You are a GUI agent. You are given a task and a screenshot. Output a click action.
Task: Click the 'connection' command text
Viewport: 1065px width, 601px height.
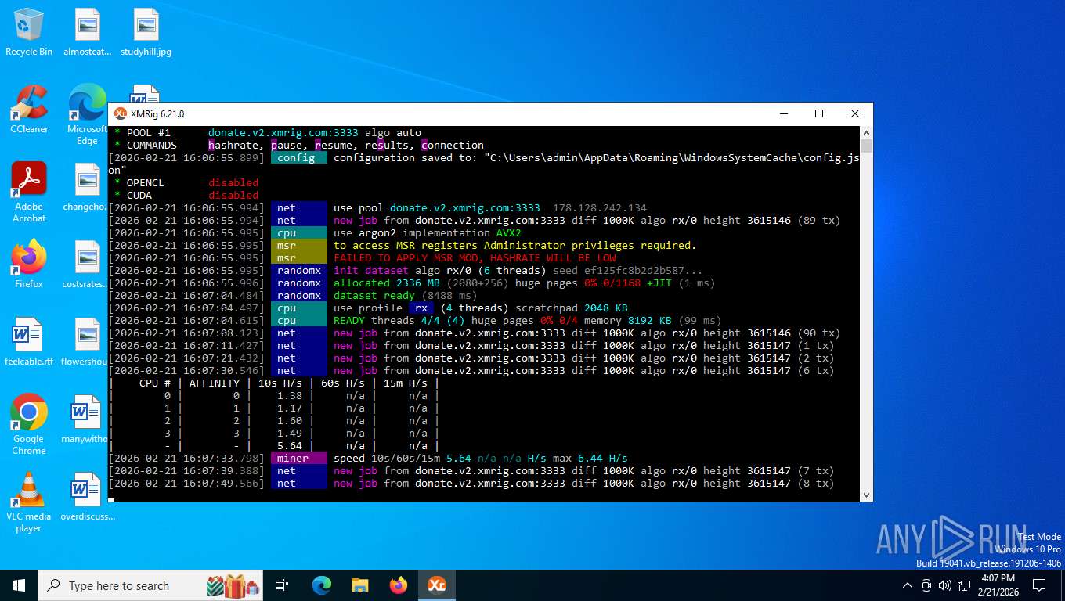tap(453, 146)
